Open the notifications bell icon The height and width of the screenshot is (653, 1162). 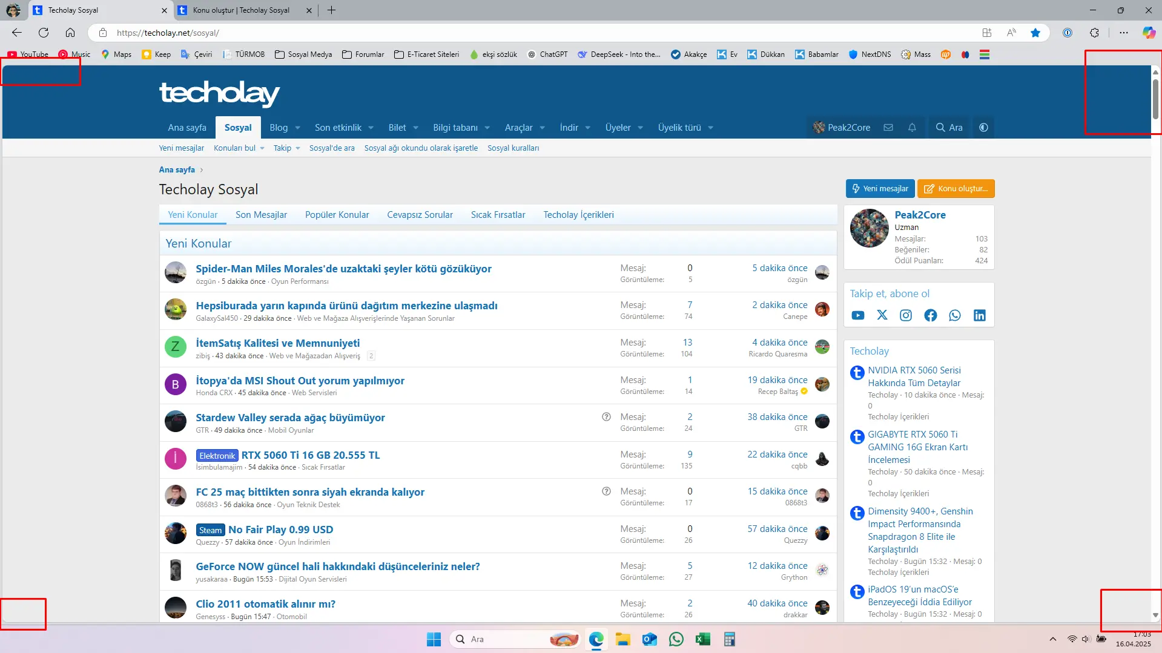[912, 128]
